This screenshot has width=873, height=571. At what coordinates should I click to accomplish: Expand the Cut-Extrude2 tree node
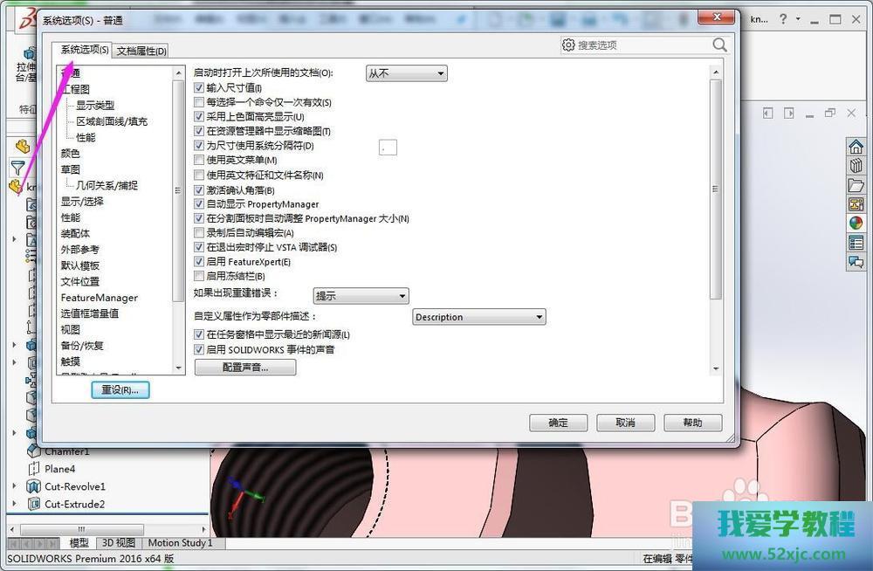(x=14, y=504)
